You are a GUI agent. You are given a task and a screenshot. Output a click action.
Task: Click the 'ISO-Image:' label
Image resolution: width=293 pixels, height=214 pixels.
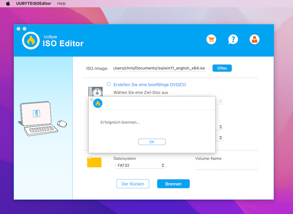click(97, 68)
